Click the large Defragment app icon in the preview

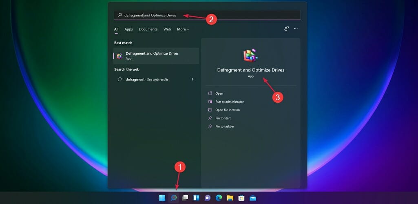[250, 55]
